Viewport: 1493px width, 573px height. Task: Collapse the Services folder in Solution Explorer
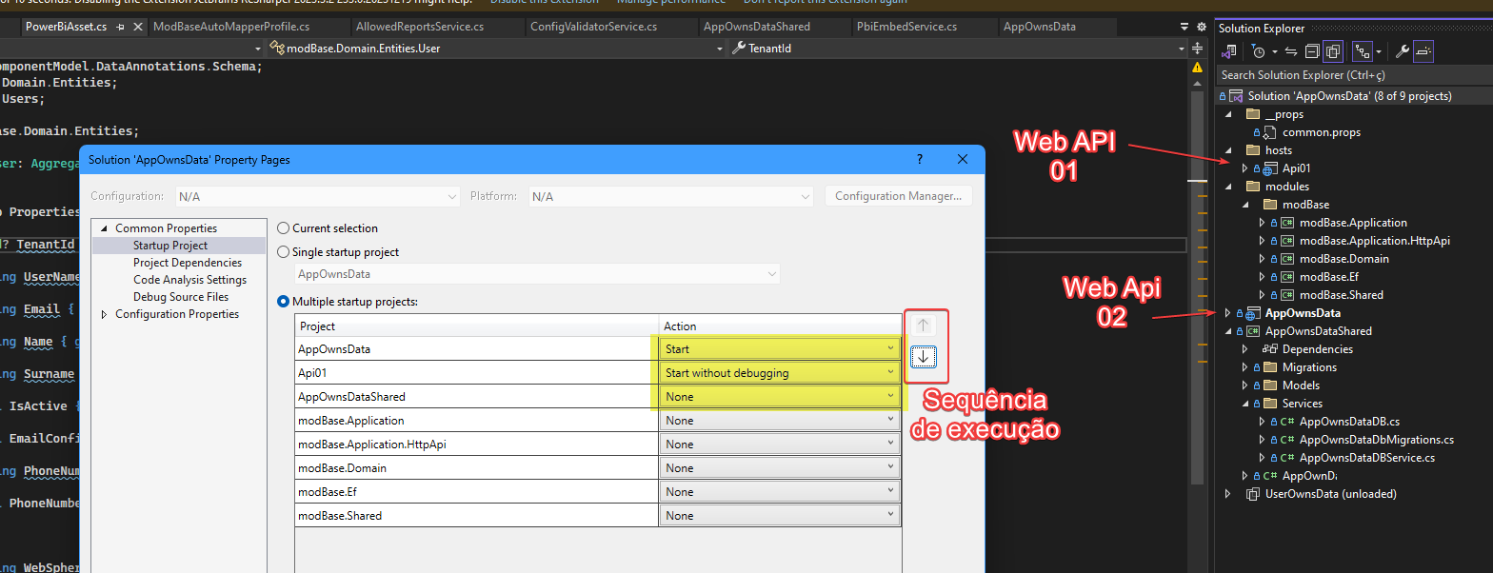pos(1244,404)
